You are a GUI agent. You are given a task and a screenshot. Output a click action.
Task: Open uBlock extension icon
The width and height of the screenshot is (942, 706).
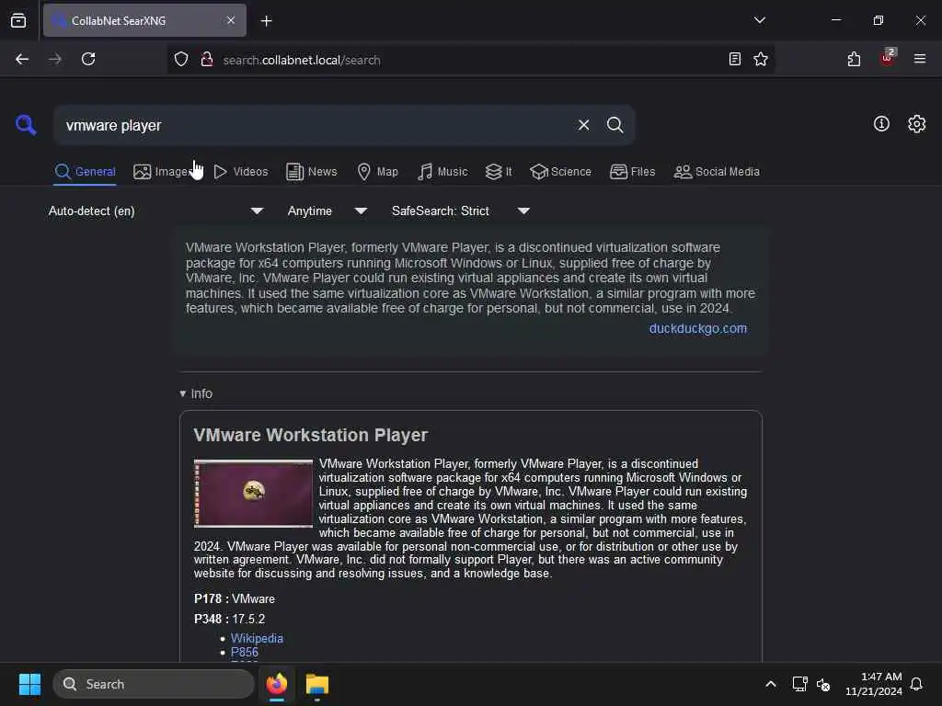pos(888,58)
